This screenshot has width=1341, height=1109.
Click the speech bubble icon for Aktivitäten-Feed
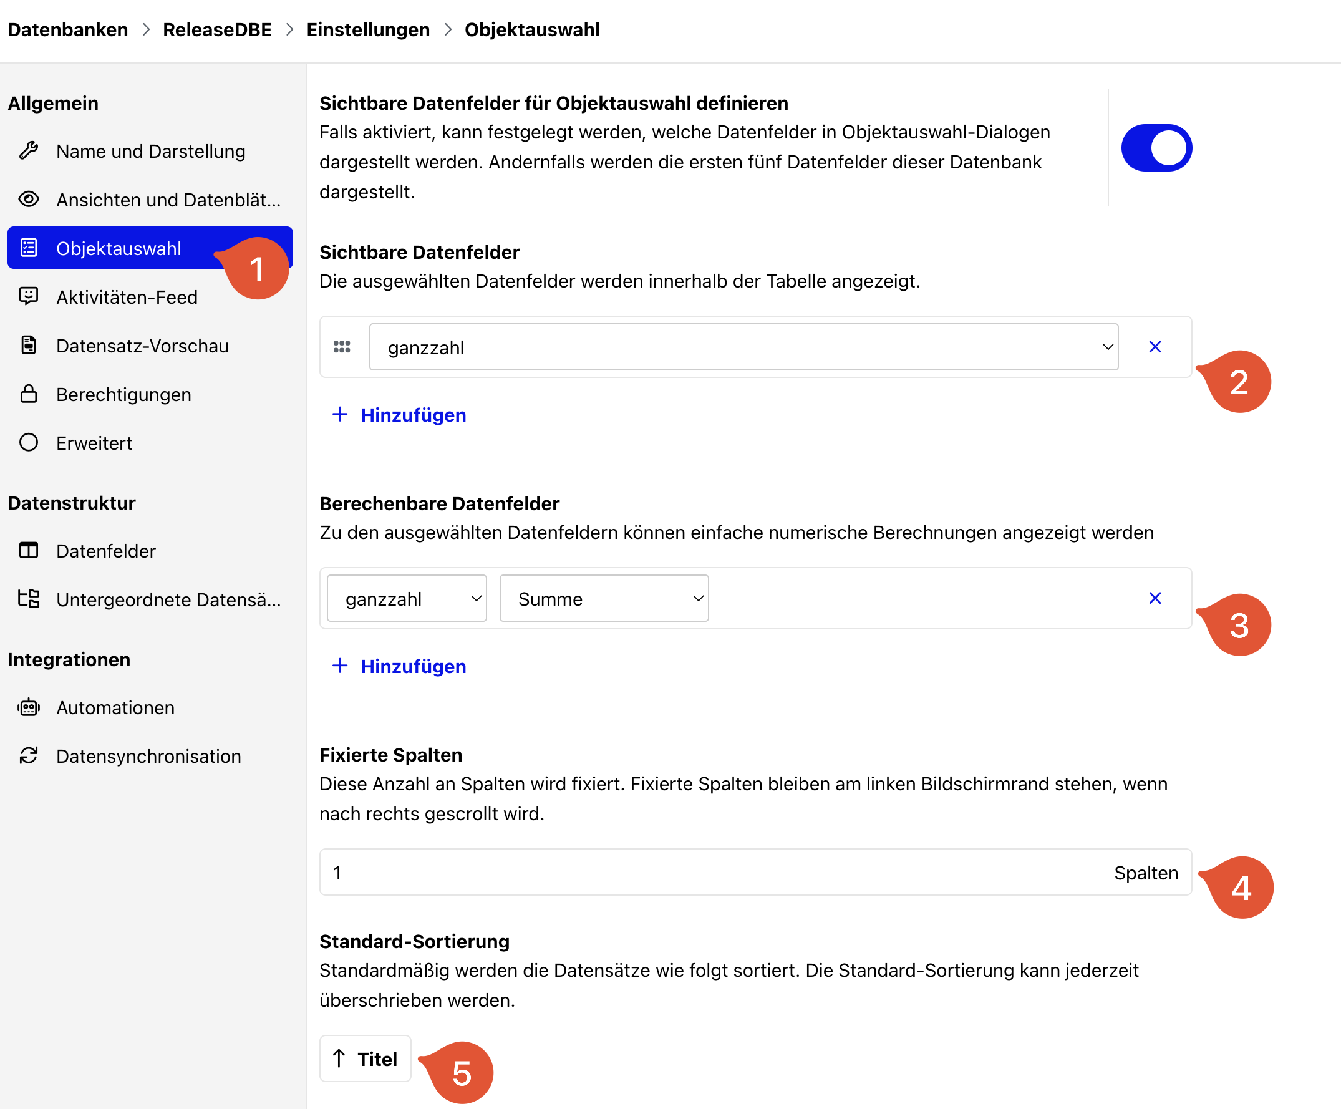click(x=29, y=296)
